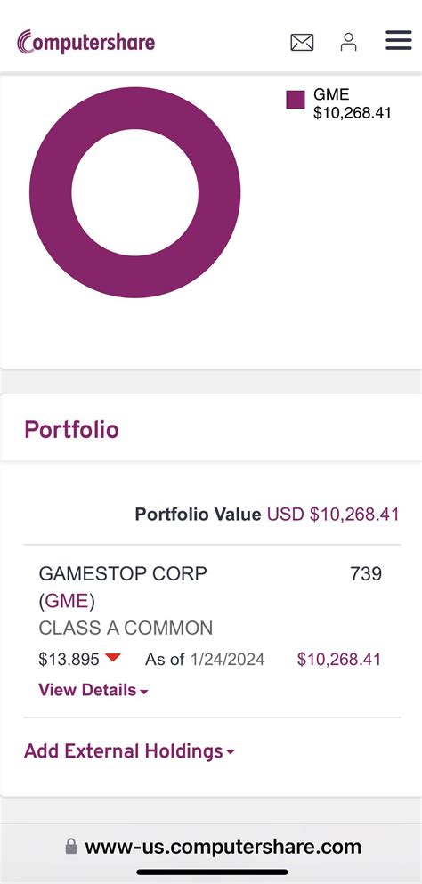The height and width of the screenshot is (884, 422).
Task: Click the GME ticker link
Action: [x=67, y=601]
